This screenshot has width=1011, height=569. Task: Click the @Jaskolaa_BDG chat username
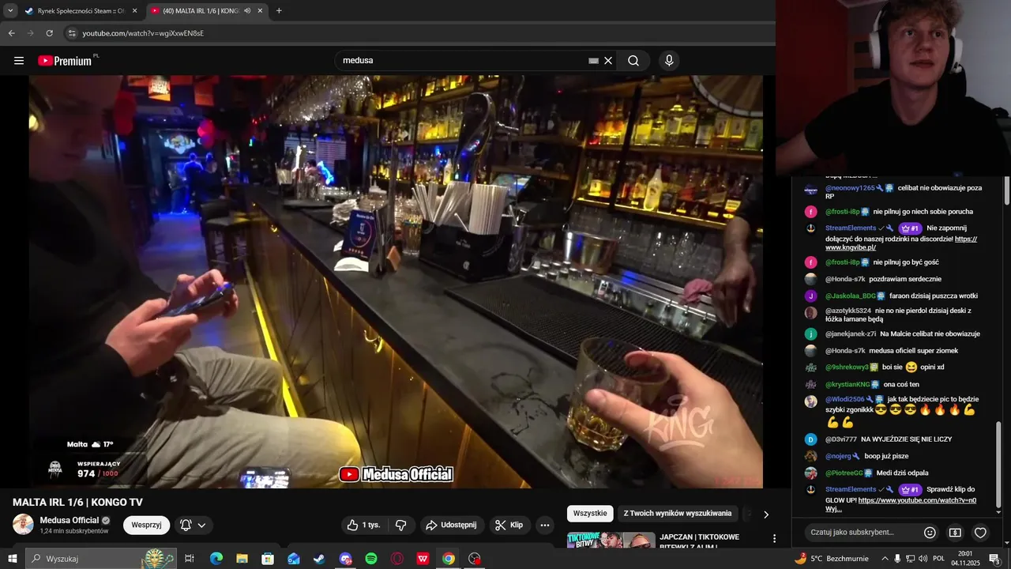coord(851,296)
